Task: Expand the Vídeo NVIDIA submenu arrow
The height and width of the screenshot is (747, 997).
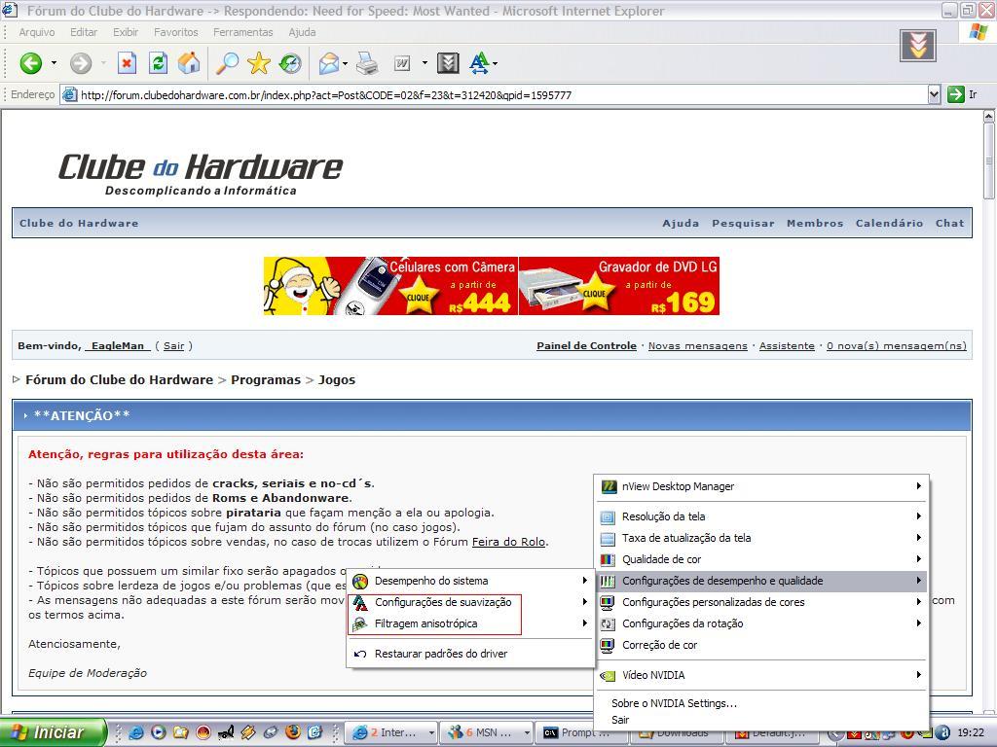Action: [919, 675]
